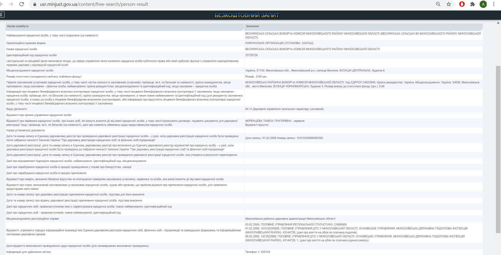The image size is (501, 255).
Task: Click bankruptcy proceedings row label (банкрутство, санації)
Action: 69,167
